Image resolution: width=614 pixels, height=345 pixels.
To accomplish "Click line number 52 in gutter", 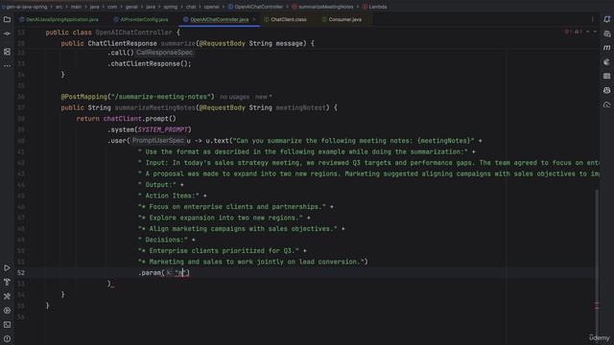I will 21,272.
